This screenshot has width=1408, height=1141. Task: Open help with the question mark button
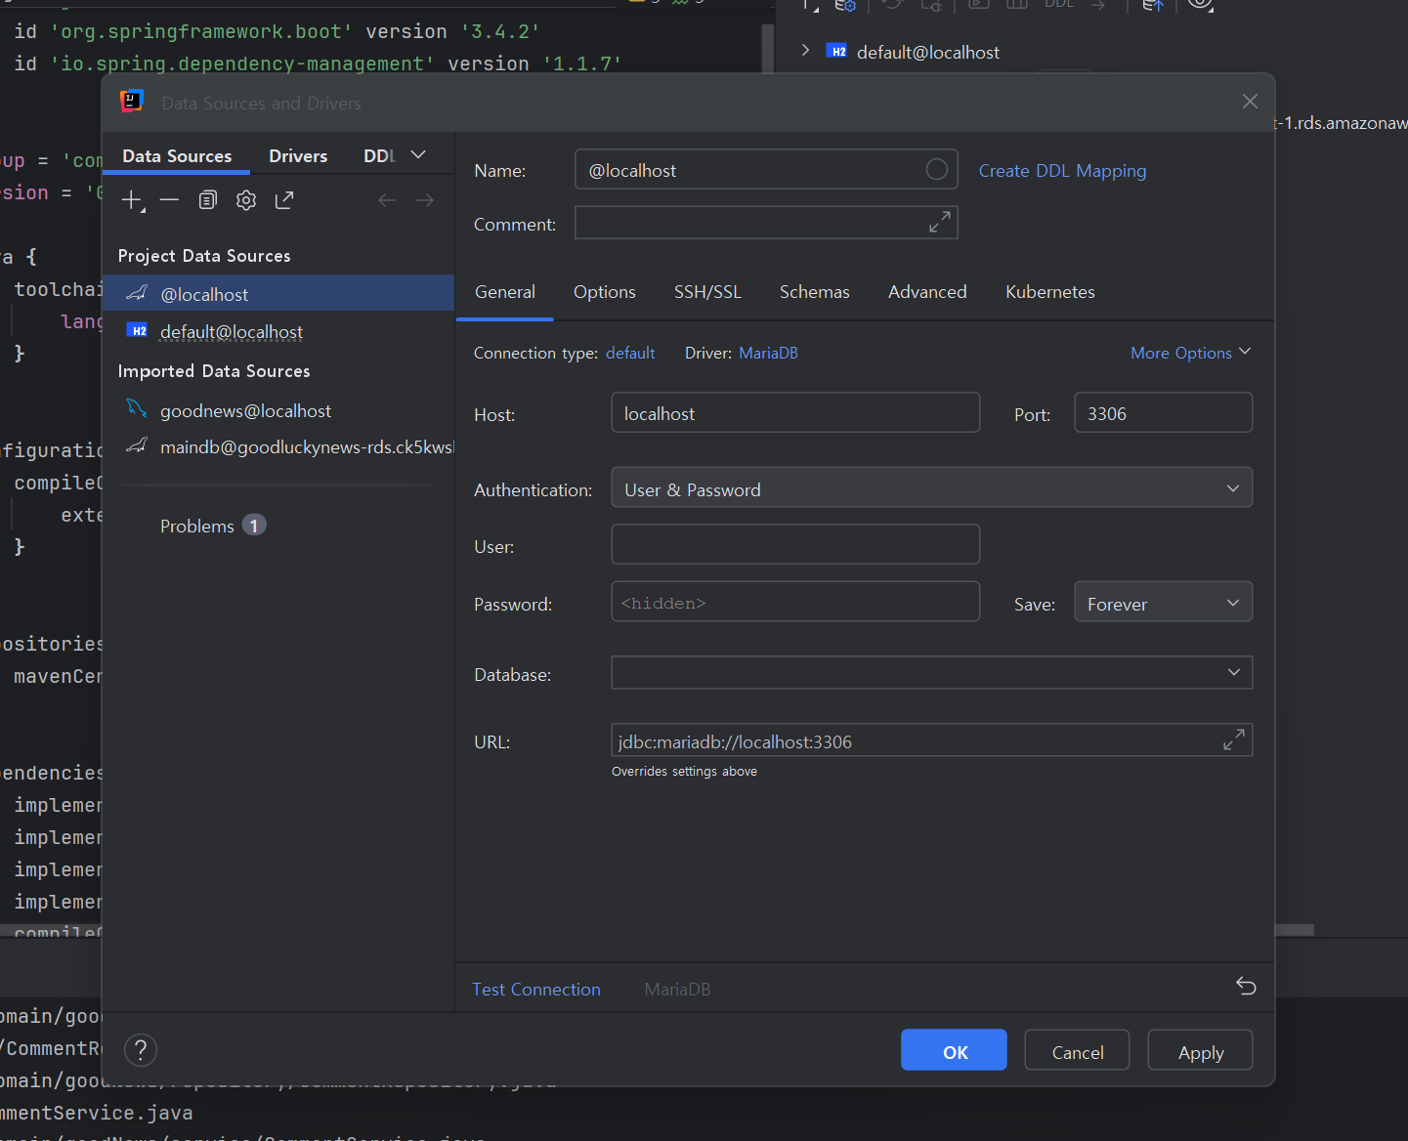[x=141, y=1050]
